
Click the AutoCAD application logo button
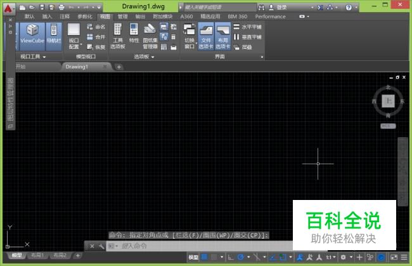click(x=9, y=7)
